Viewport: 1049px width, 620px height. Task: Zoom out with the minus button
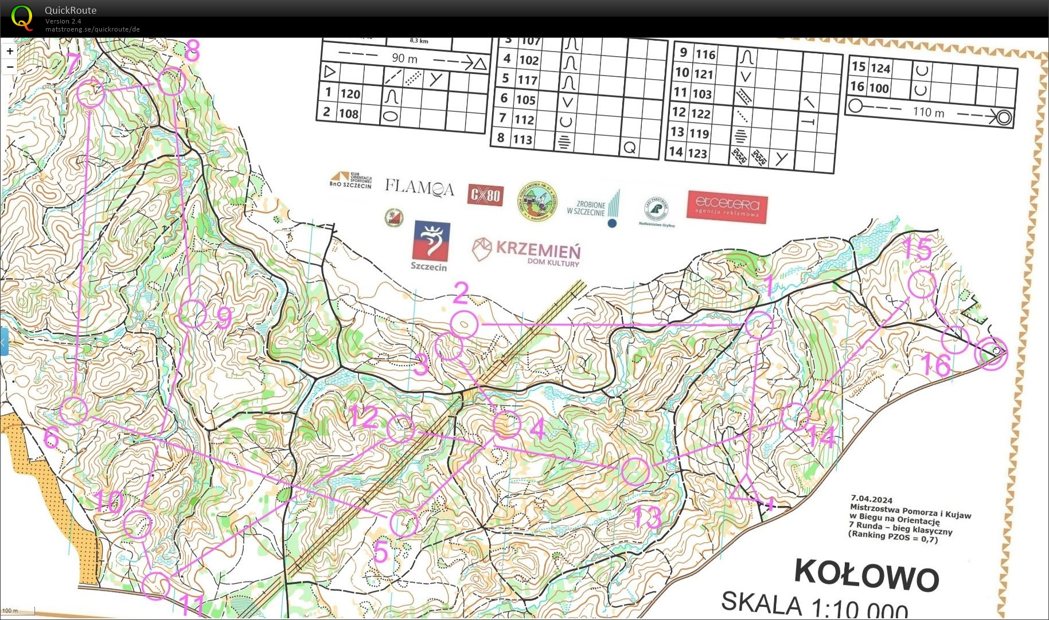(10, 67)
